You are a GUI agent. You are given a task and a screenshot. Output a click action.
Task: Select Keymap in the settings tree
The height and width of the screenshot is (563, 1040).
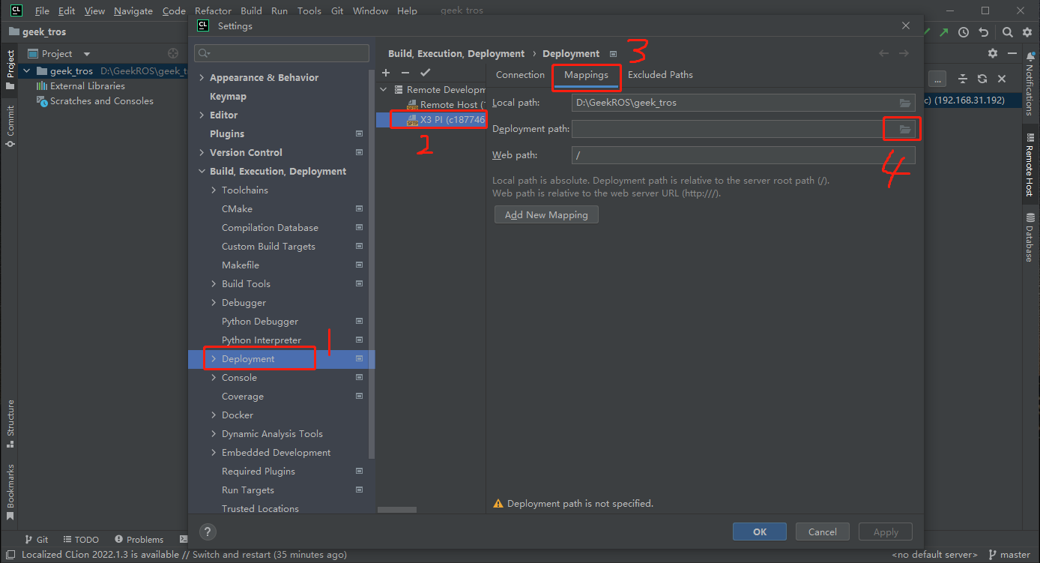228,96
